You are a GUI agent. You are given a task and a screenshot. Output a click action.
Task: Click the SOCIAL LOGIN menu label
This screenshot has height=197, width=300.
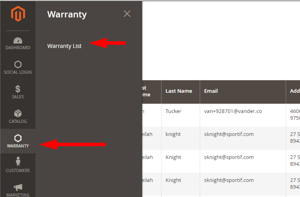(18, 72)
